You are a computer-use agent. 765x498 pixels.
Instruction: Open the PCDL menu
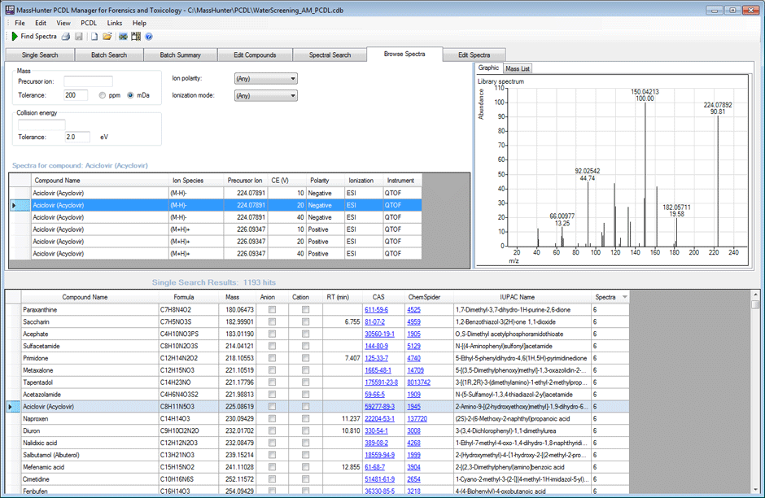tap(89, 23)
